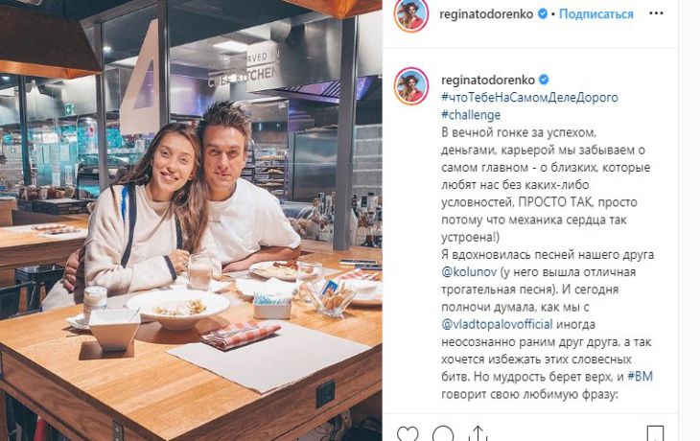Click verified badge beside header username
The width and height of the screenshot is (700, 441).
543,13
